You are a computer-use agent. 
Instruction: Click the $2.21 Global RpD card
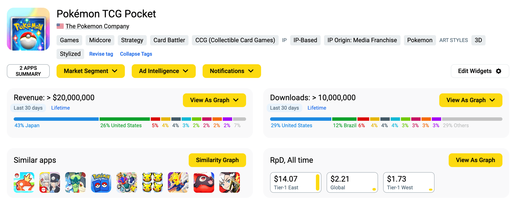352,182
